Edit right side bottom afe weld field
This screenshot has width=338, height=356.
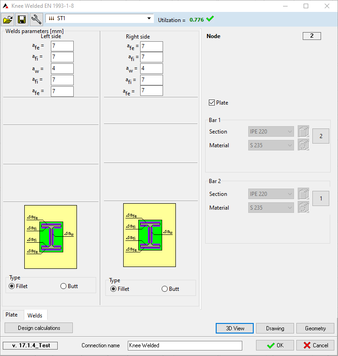click(152, 90)
